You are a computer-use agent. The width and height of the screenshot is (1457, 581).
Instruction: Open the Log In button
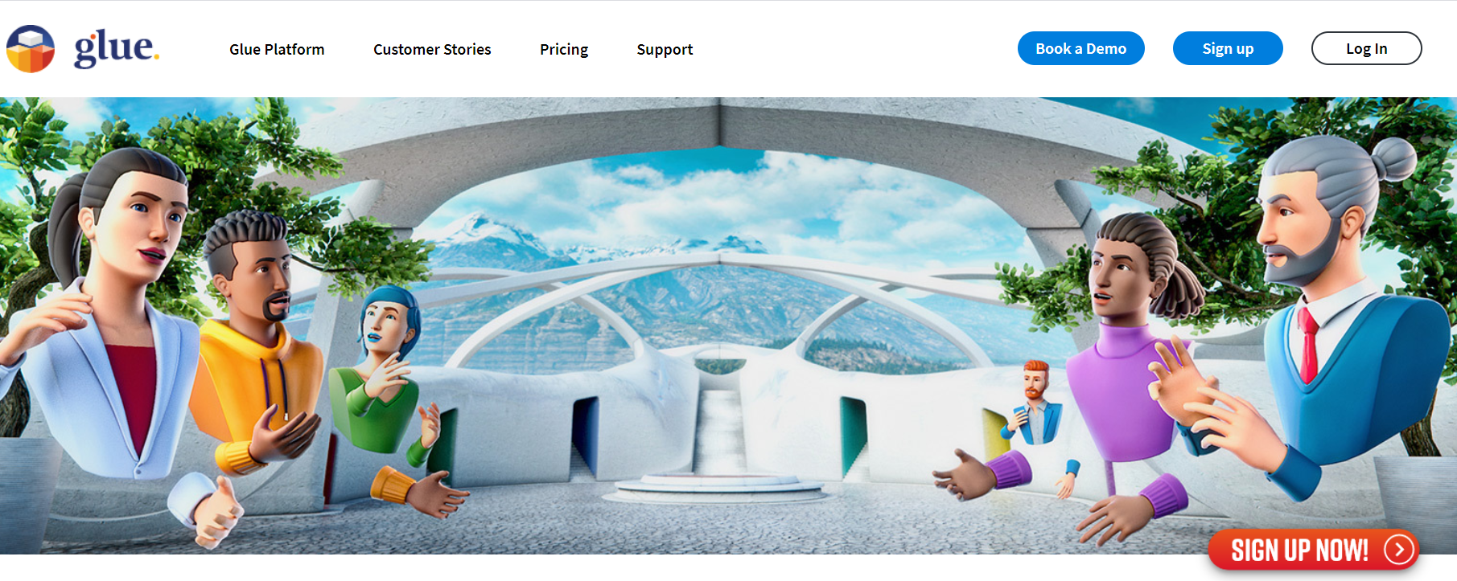1366,48
